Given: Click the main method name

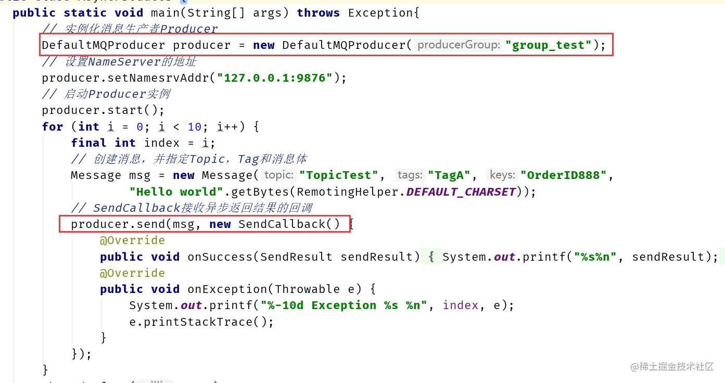Looking at the screenshot, I should point(165,12).
